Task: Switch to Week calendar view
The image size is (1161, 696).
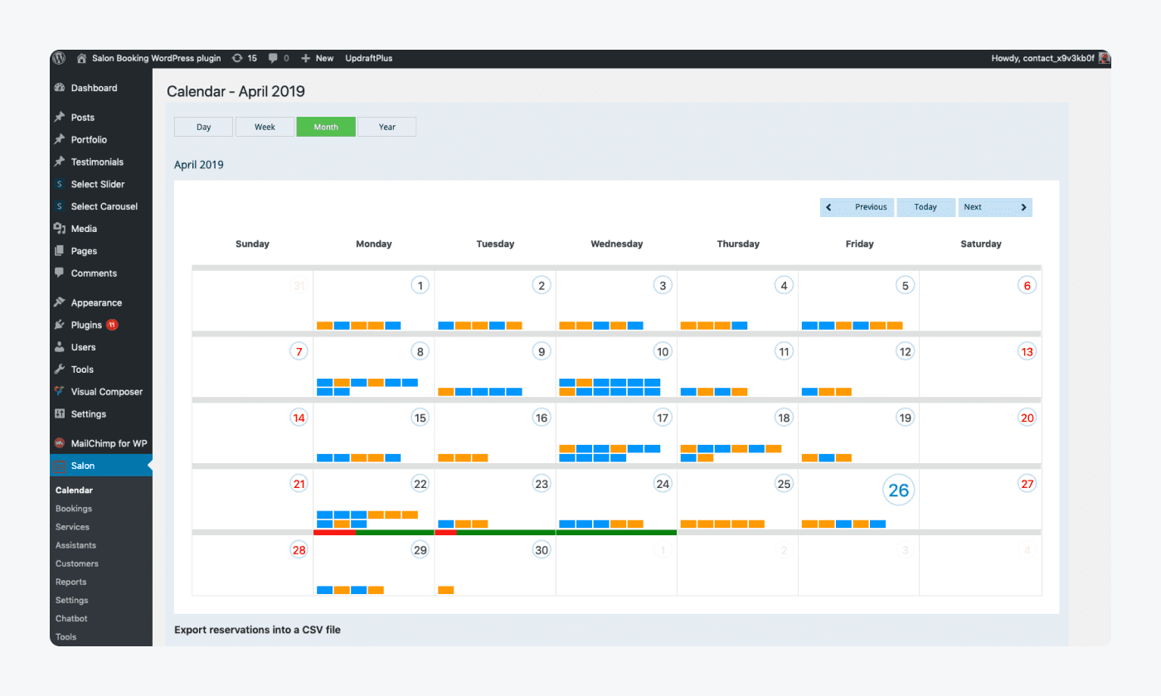Action: [265, 127]
